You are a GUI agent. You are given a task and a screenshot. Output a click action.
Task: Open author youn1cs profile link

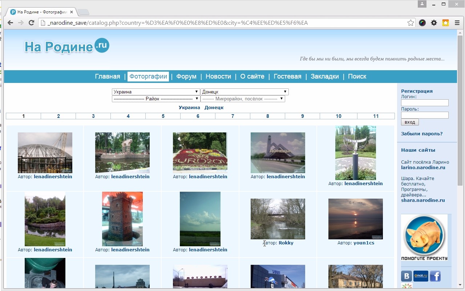click(364, 243)
